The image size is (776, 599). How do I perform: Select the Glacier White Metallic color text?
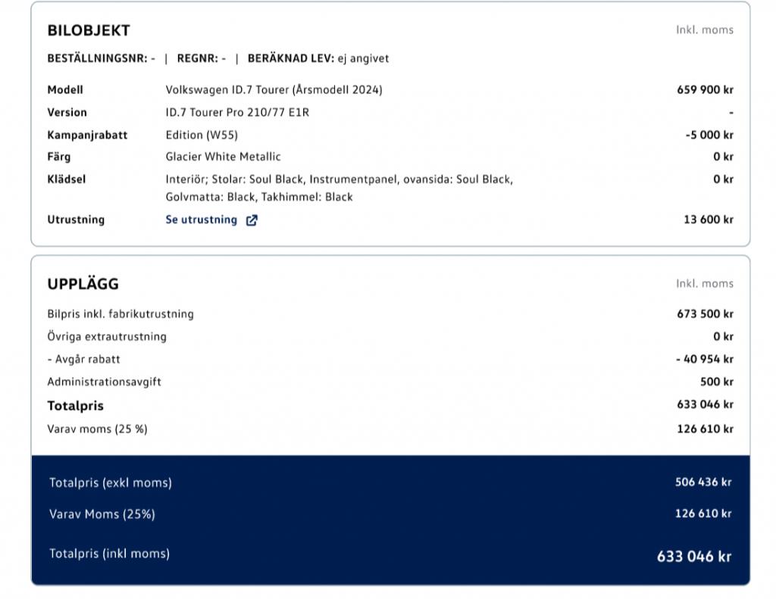pyautogui.click(x=223, y=157)
